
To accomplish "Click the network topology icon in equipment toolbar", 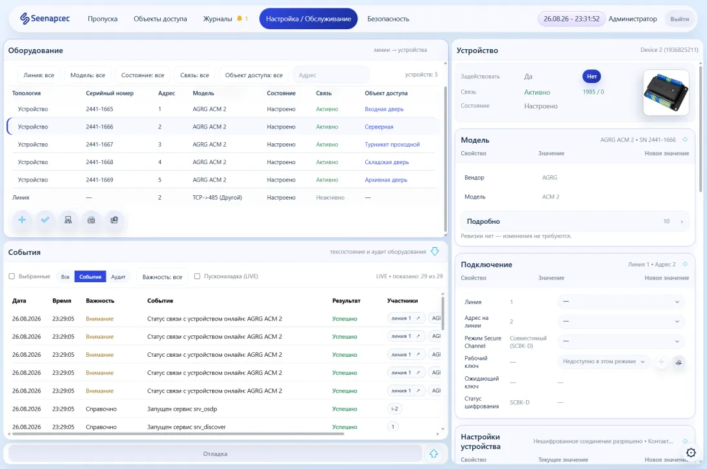I will 68,220.
